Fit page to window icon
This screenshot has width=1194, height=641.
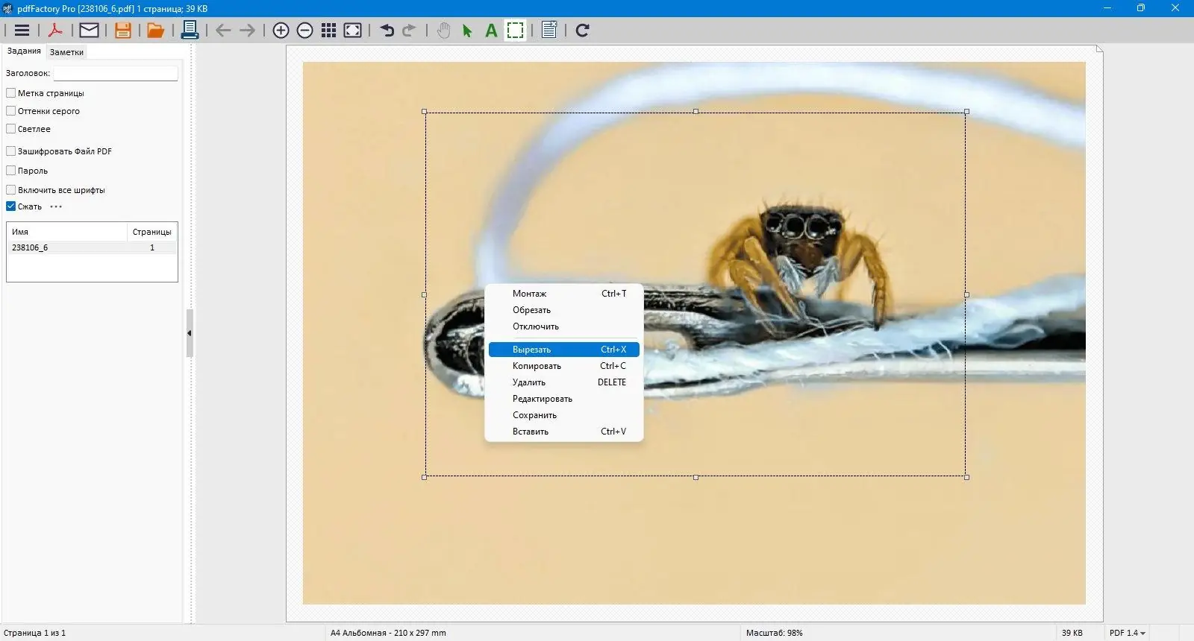353,31
